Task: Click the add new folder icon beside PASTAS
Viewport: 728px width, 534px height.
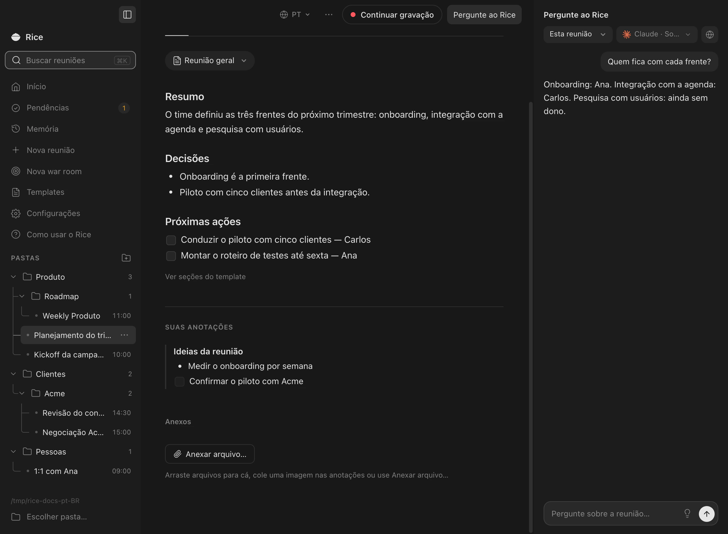Action: 126,258
